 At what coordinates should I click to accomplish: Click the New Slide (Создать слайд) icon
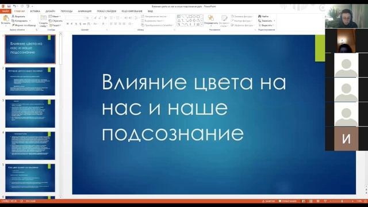pyautogui.click(x=44, y=18)
